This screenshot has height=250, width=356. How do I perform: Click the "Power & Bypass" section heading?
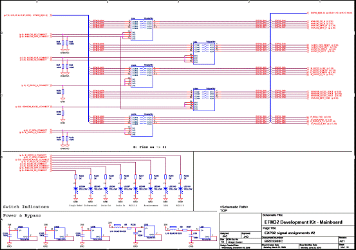click(x=22, y=215)
